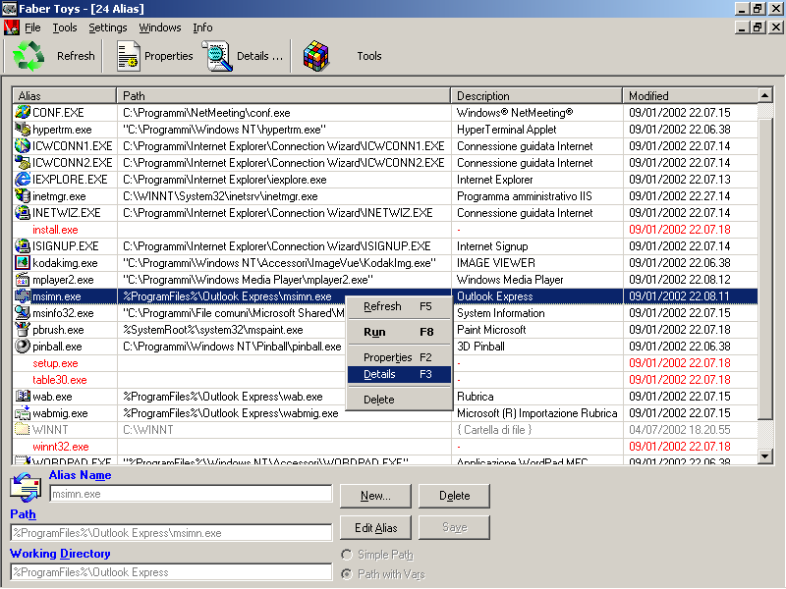Screen dimensions: 786x589
Task: Open the Settings menu
Action: (x=107, y=27)
